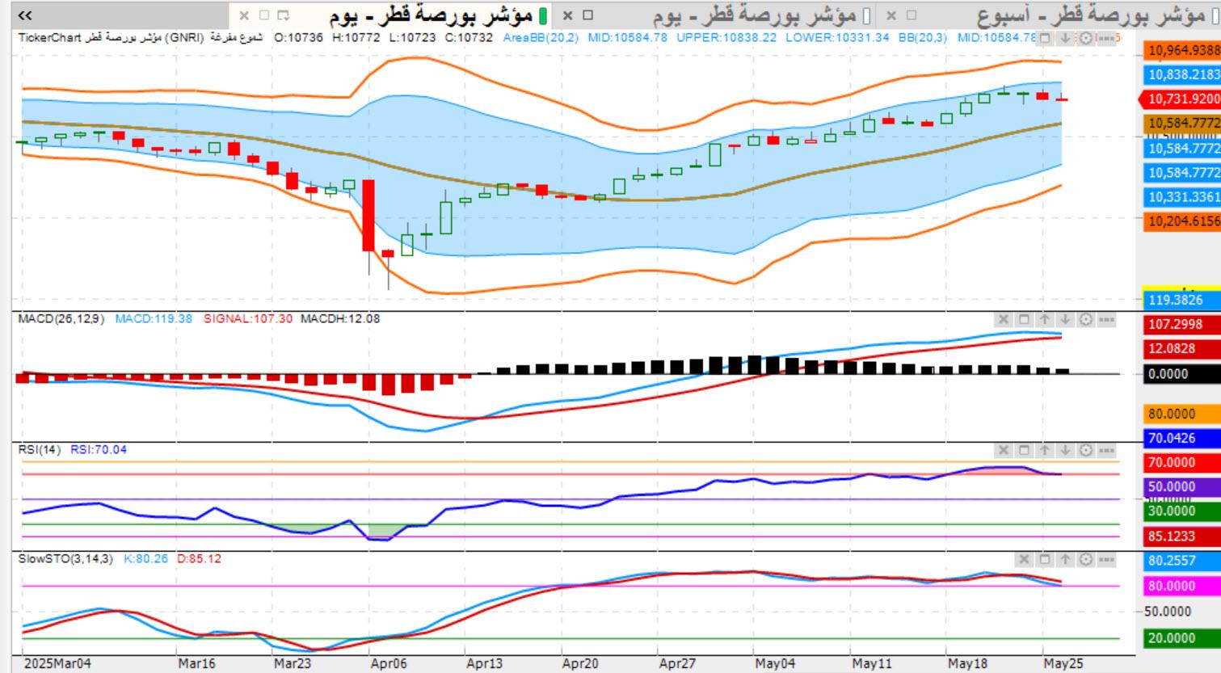This screenshot has height=673, width=1221.
Task: Maximize the RSI panel
Action: point(1024,450)
